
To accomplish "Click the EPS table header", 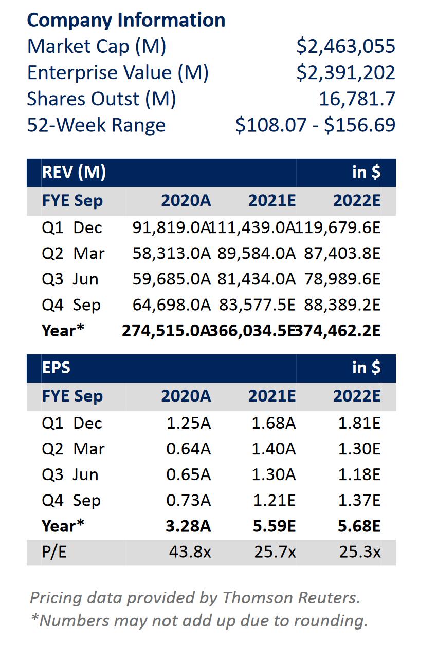I will tap(57, 368).
